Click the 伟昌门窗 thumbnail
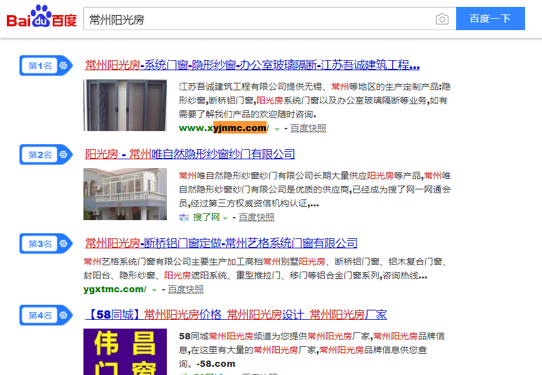Image resolution: width=542 pixels, height=375 pixels. click(125, 352)
